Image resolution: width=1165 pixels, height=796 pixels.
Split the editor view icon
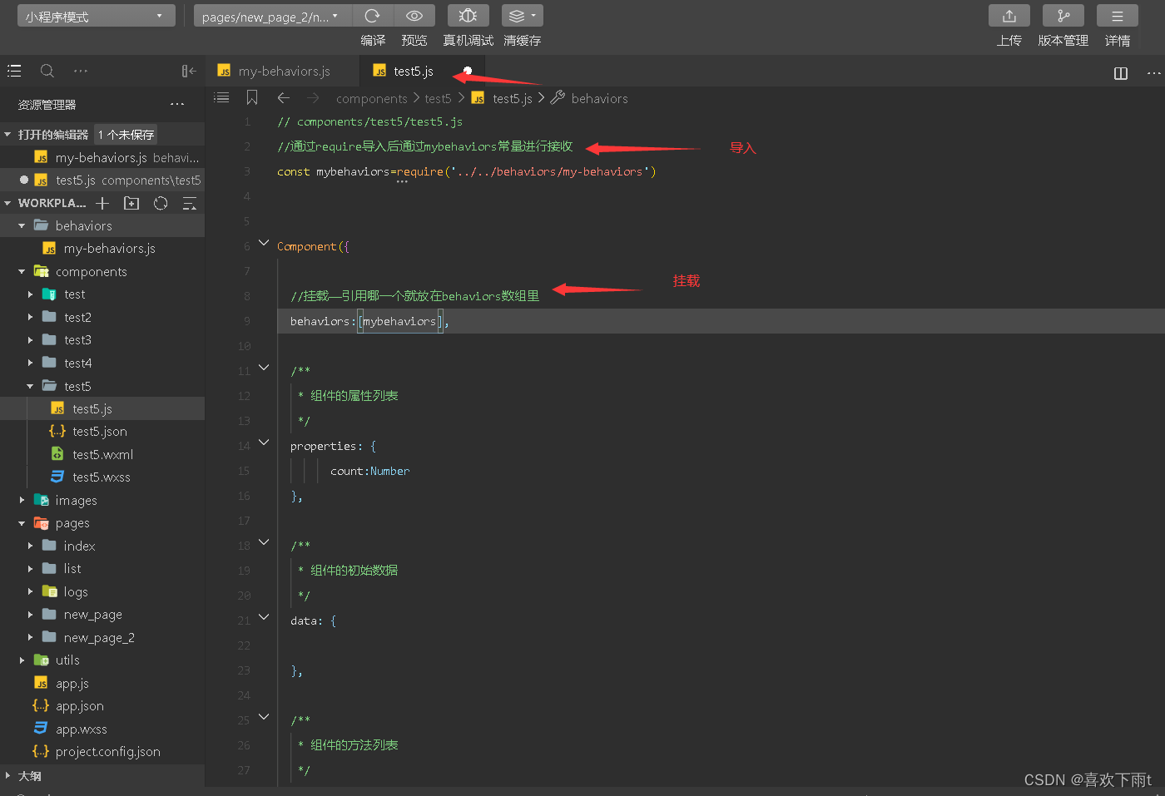coord(1121,73)
